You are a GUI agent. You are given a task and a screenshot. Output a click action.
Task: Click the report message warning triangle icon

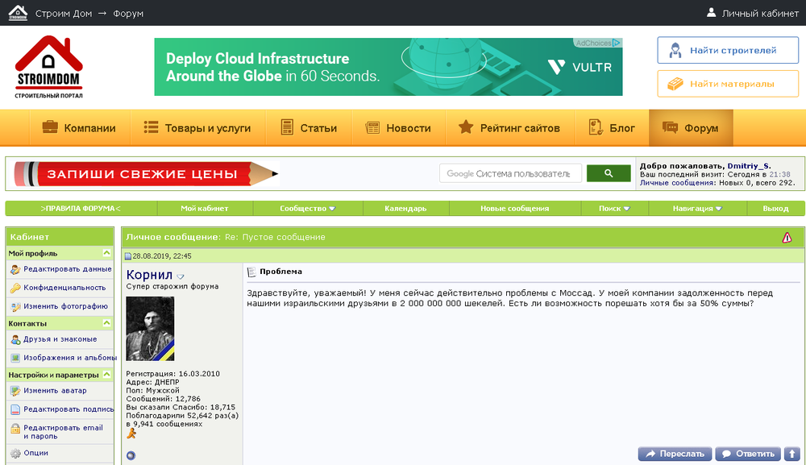point(787,238)
